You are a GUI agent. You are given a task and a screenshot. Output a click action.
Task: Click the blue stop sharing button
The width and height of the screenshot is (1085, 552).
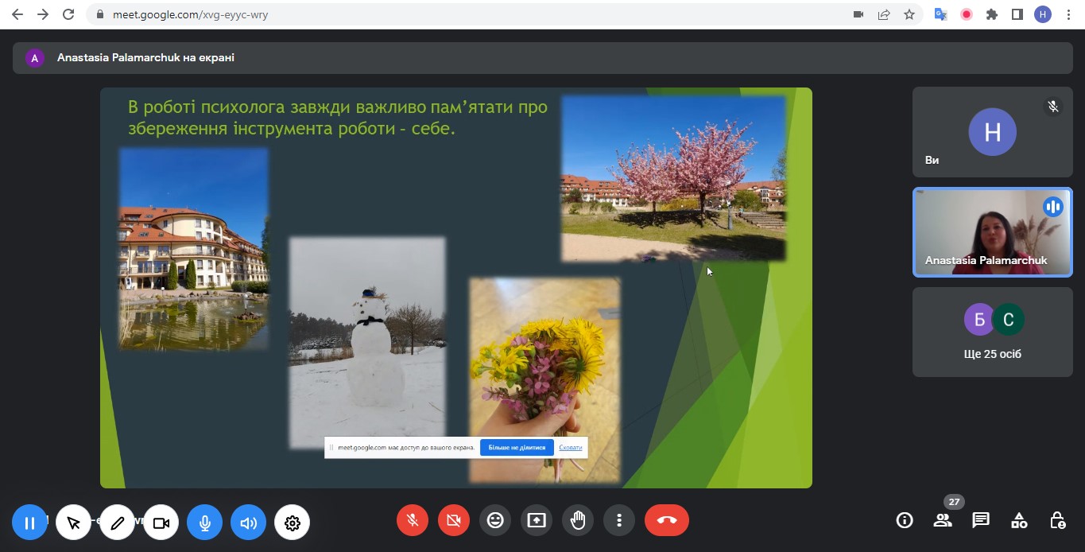point(517,447)
